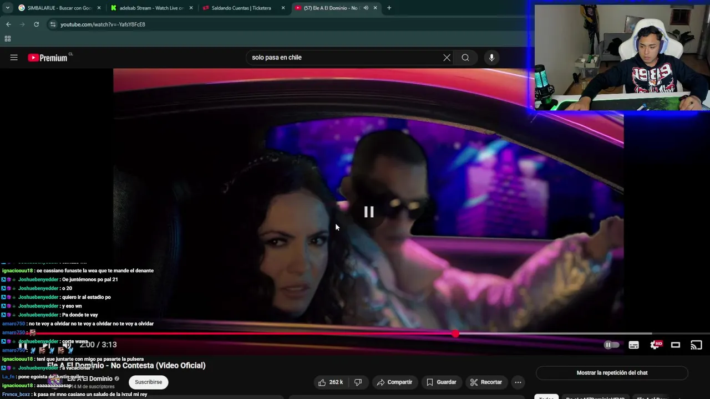
Task: Switch to the SIMBALARUE Google search tab
Action: [x=59, y=8]
